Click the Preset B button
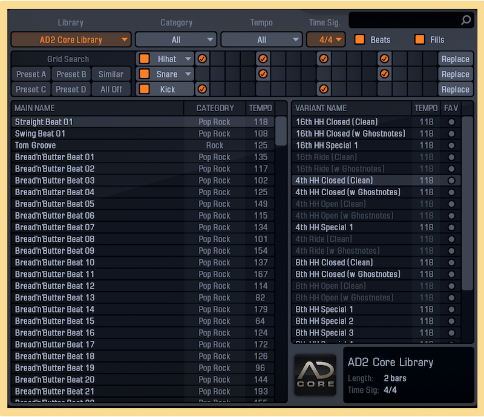The image size is (484, 417). click(x=71, y=74)
